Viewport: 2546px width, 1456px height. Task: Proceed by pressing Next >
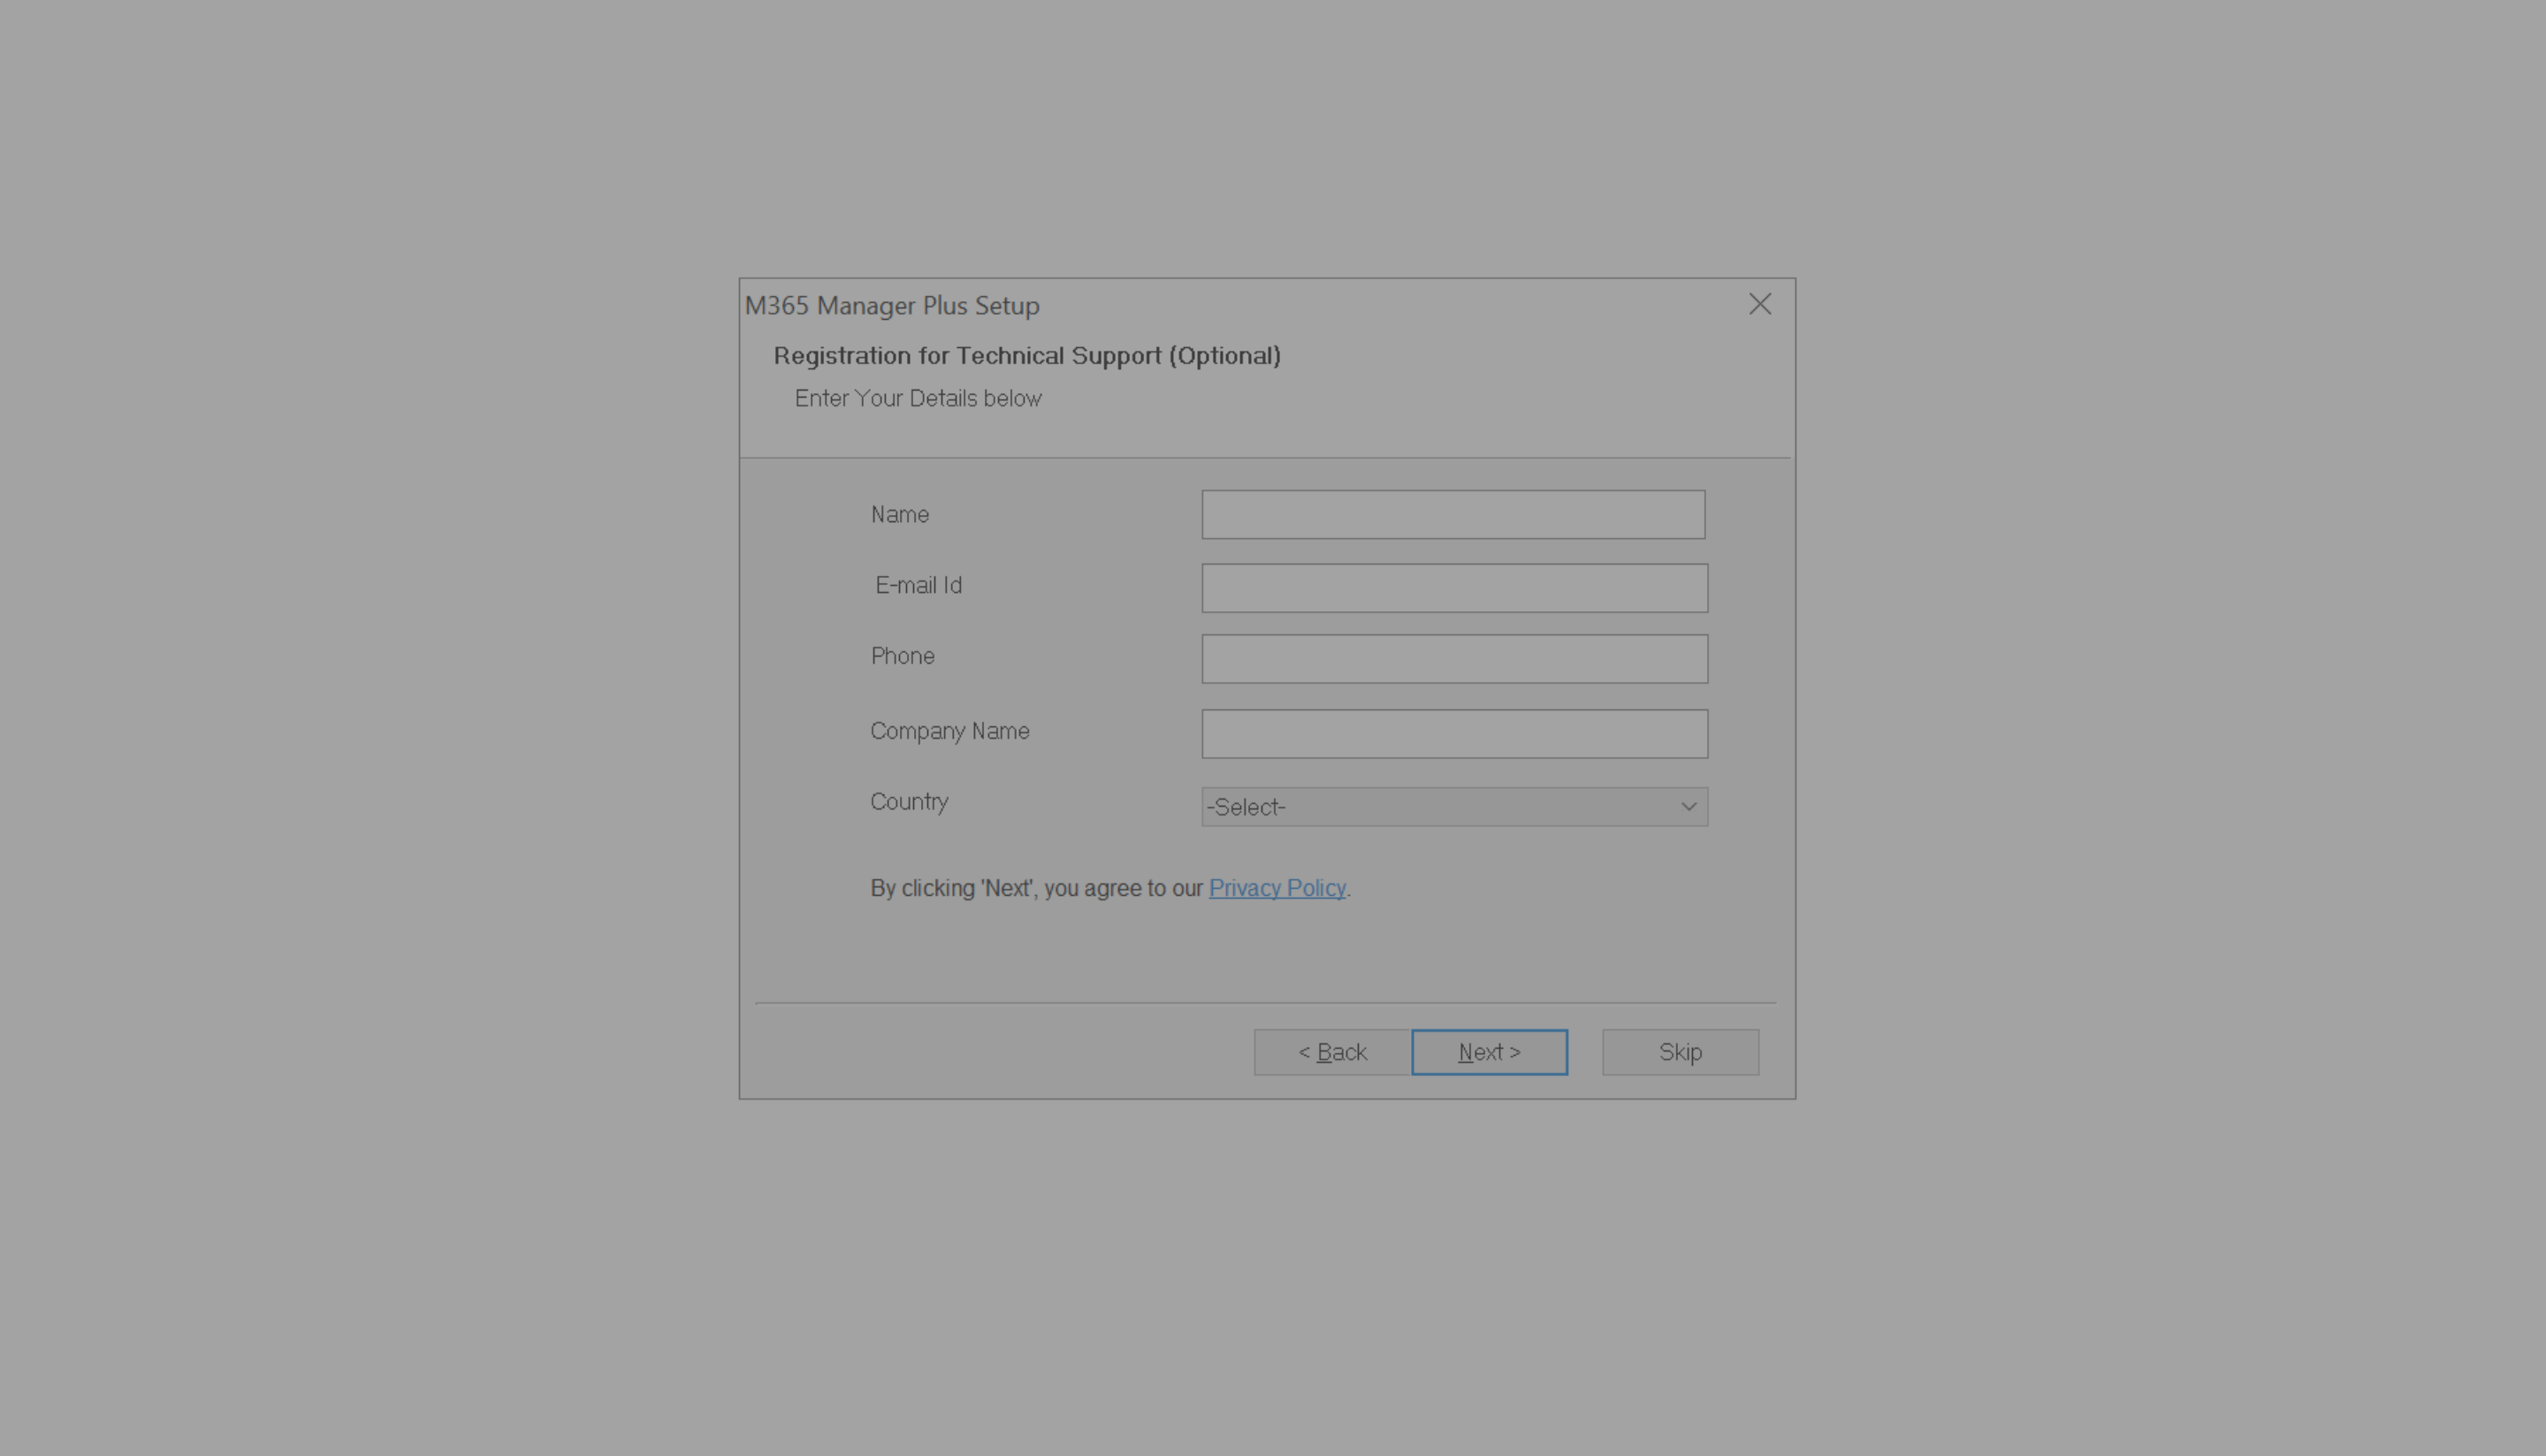tap(1489, 1052)
